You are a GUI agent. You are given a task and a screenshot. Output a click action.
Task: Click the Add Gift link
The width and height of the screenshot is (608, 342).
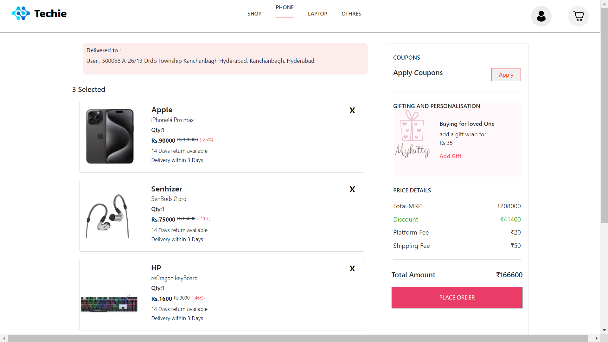tap(450, 156)
